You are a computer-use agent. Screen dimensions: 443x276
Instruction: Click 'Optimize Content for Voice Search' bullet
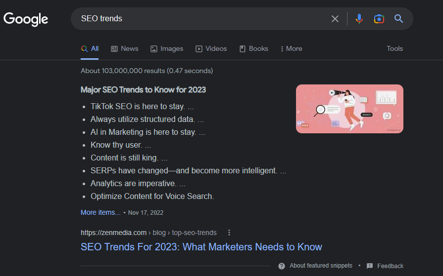[x=152, y=196]
